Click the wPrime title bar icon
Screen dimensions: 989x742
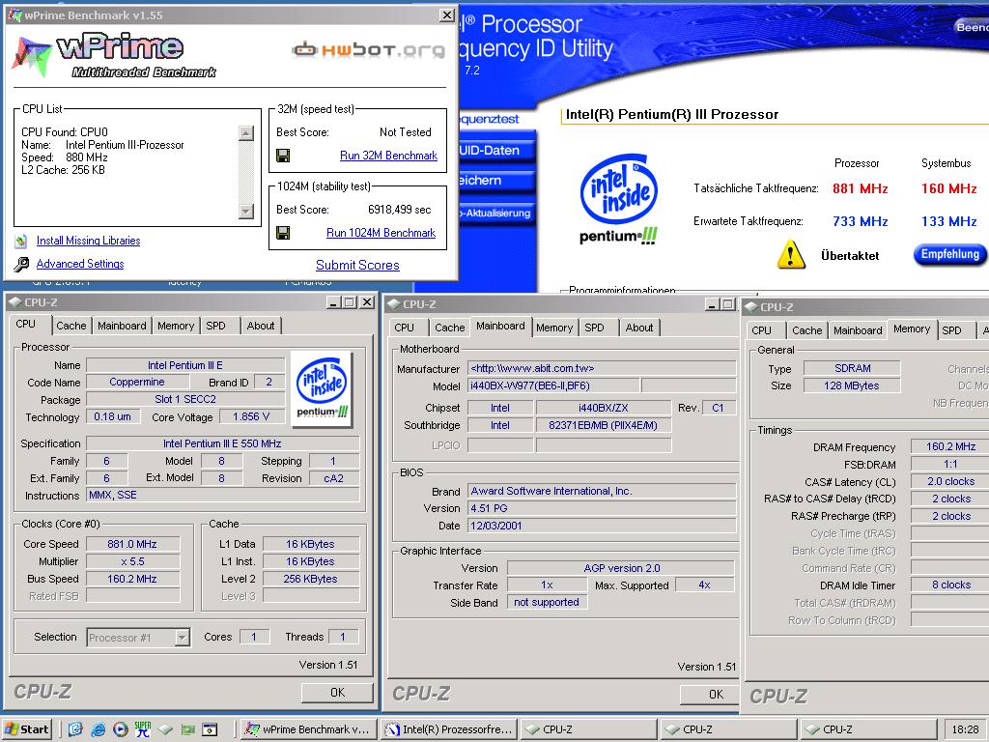point(14,14)
